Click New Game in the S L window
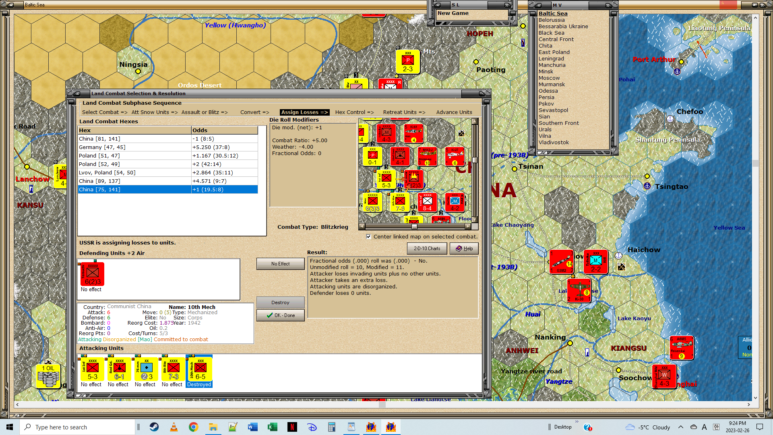This screenshot has width=773, height=435. click(x=453, y=13)
